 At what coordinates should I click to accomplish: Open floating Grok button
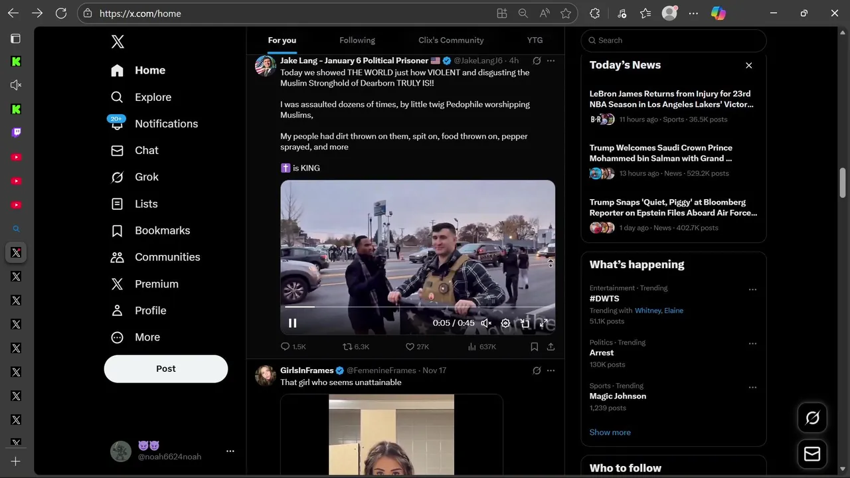pyautogui.click(x=812, y=418)
